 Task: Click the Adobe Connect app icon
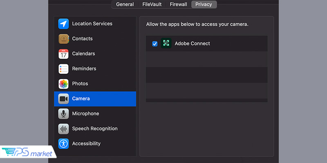[166, 44]
